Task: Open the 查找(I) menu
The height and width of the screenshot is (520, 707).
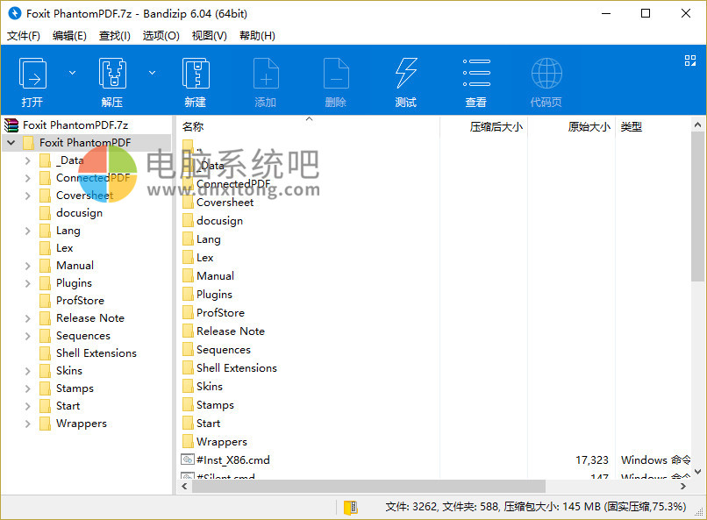Action: tap(115, 36)
